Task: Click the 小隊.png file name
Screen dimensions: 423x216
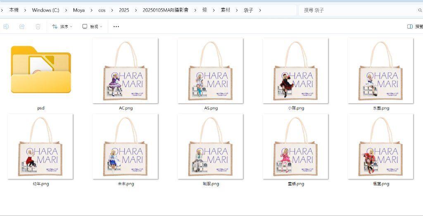Action: point(296,108)
